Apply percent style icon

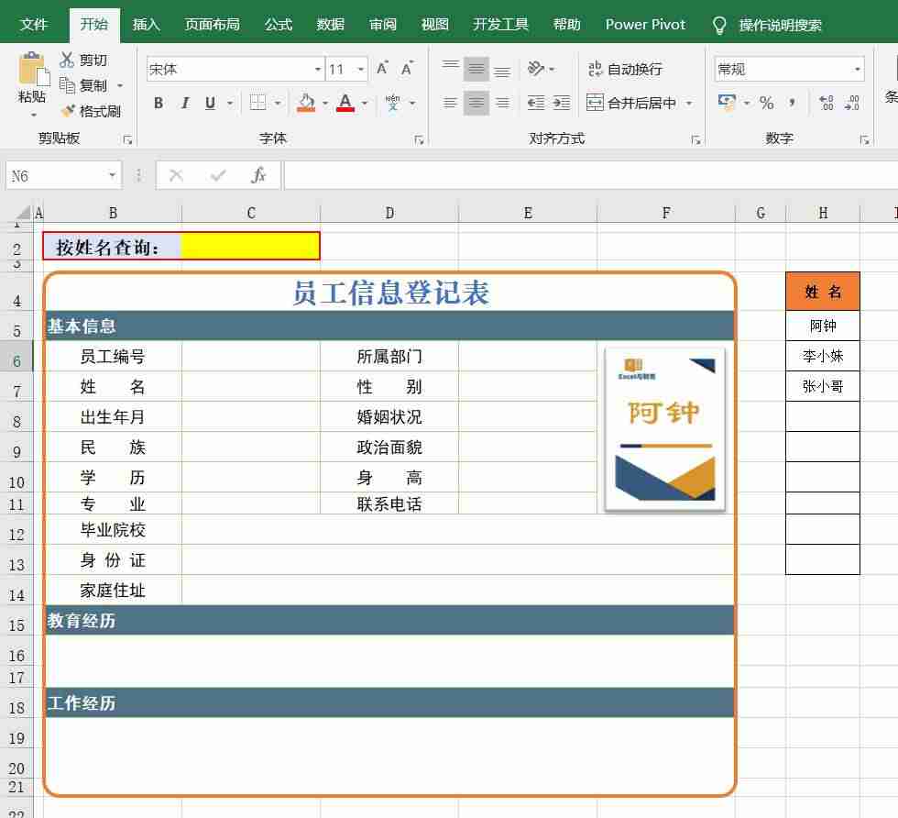766,104
